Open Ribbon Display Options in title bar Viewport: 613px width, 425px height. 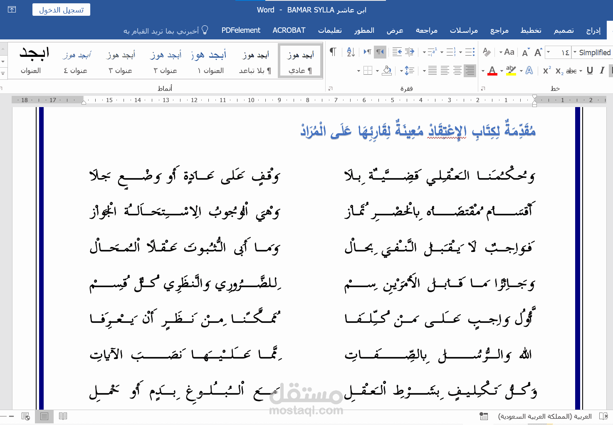(x=12, y=10)
